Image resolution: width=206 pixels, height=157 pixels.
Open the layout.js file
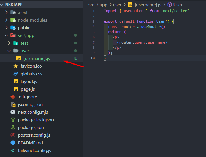[x=29, y=82]
